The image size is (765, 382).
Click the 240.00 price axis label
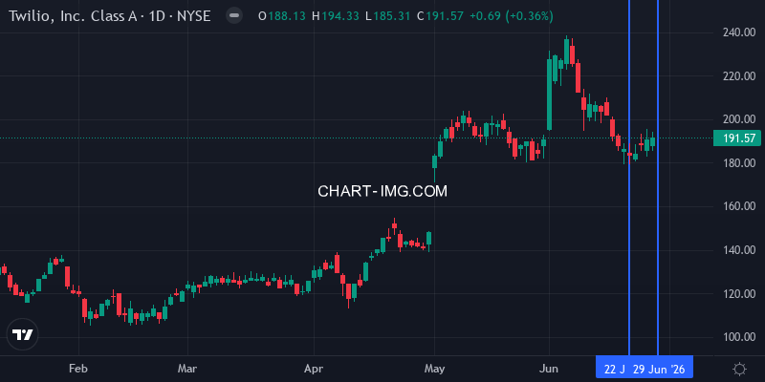(x=739, y=32)
